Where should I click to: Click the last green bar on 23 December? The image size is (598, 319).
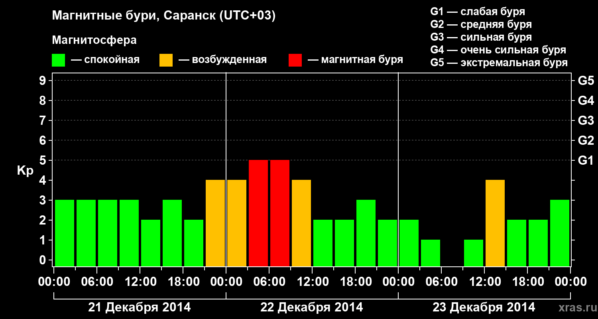click(560, 233)
